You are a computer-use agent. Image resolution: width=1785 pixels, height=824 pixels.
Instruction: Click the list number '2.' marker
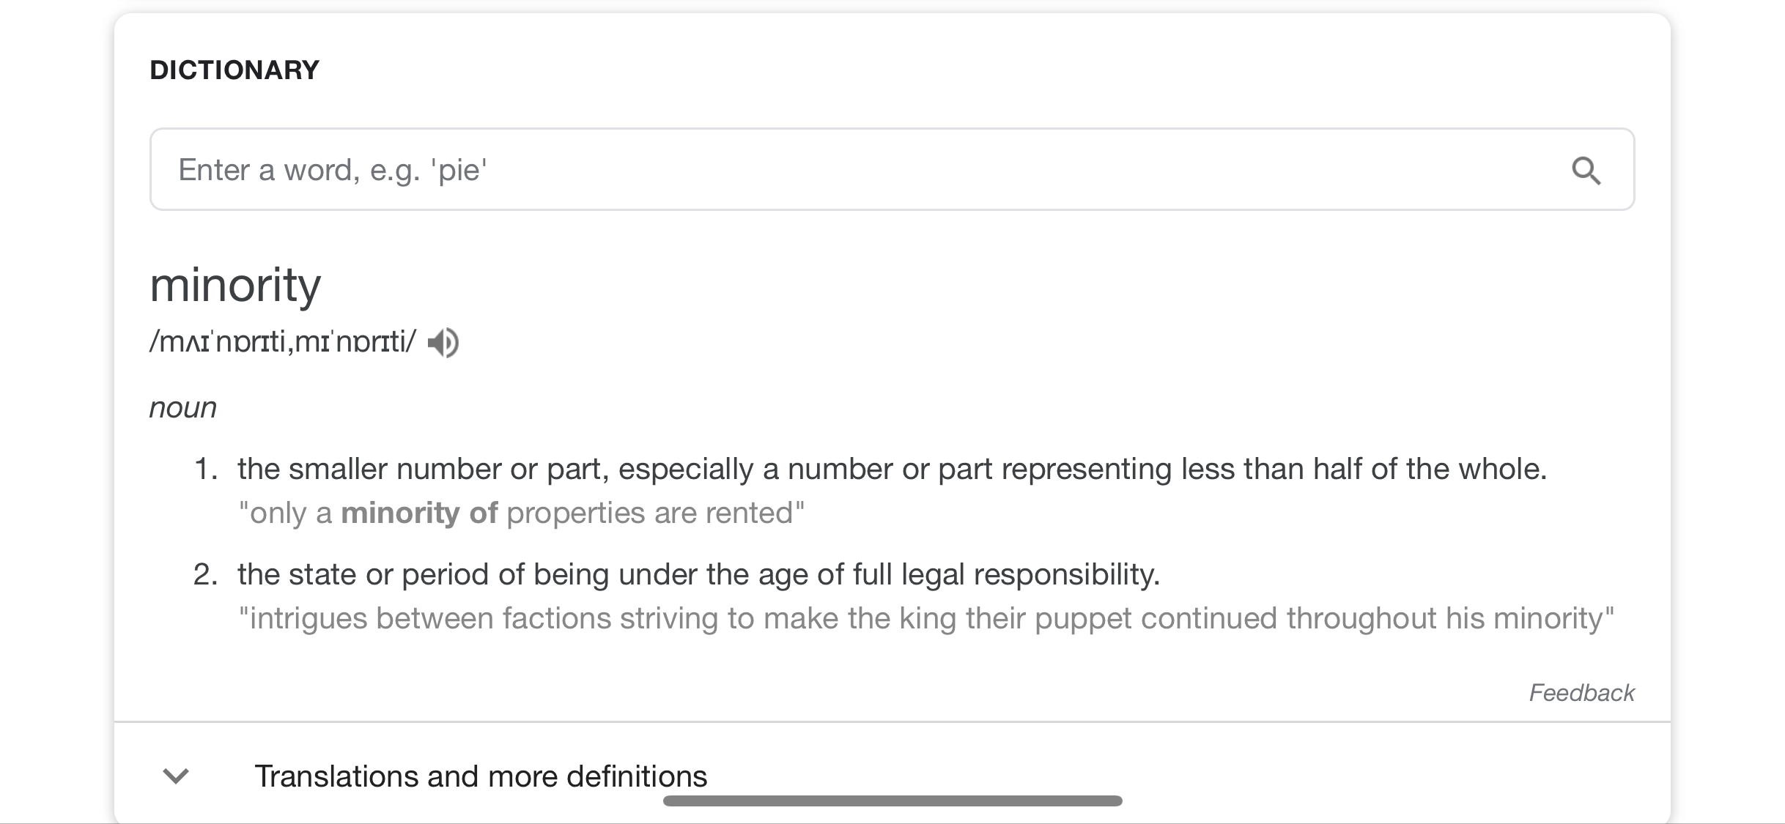(206, 575)
